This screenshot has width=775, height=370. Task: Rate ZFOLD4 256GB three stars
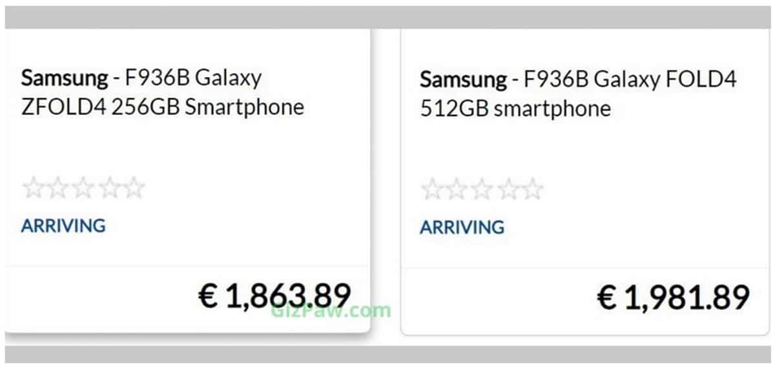83,189
